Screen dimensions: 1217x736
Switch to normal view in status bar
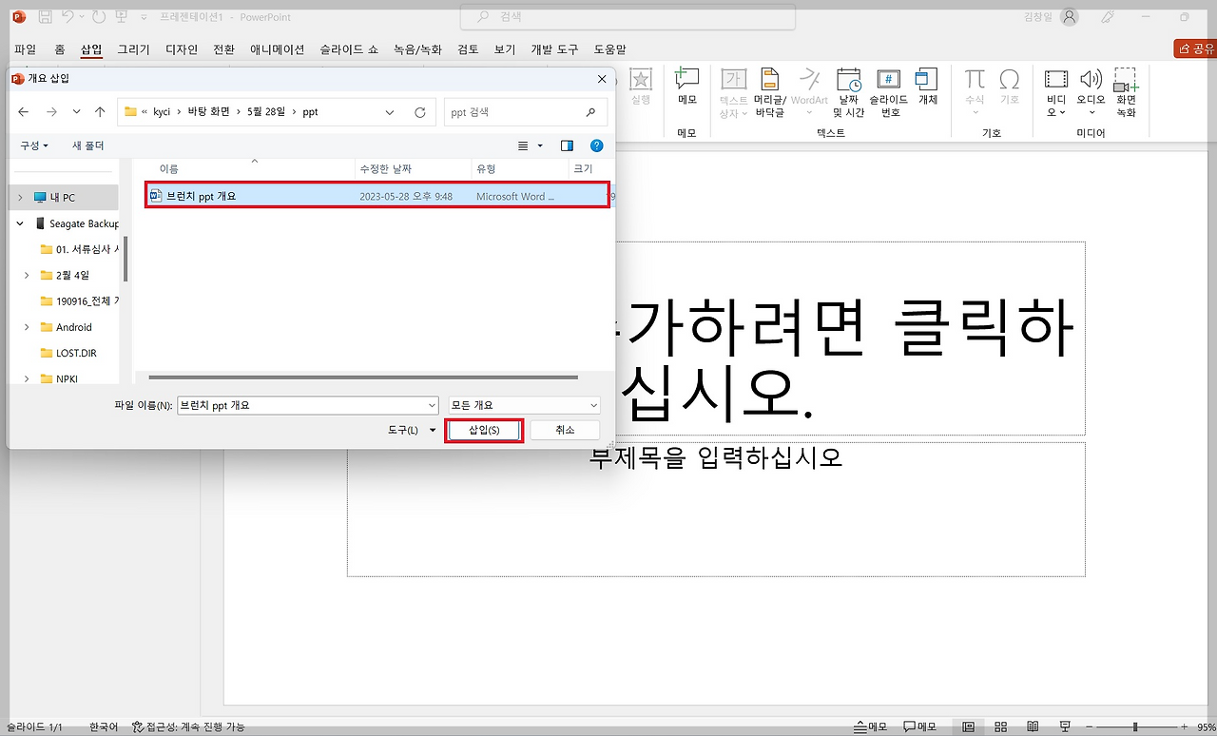tap(969, 726)
